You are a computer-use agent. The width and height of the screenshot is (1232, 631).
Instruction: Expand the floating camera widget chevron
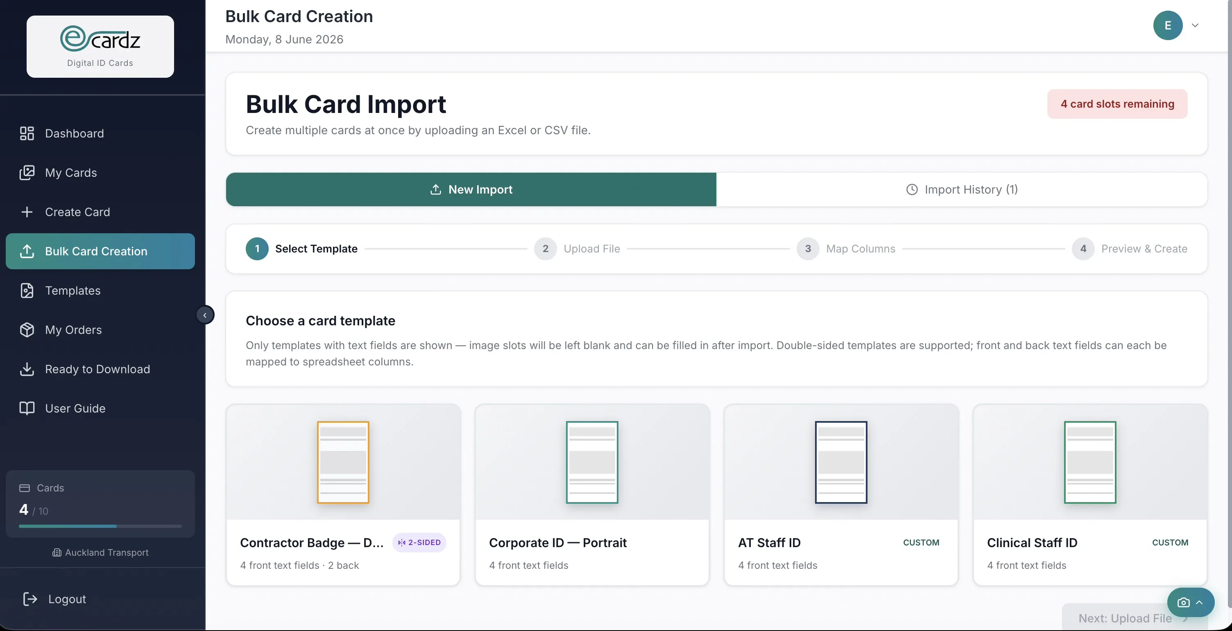(1200, 602)
